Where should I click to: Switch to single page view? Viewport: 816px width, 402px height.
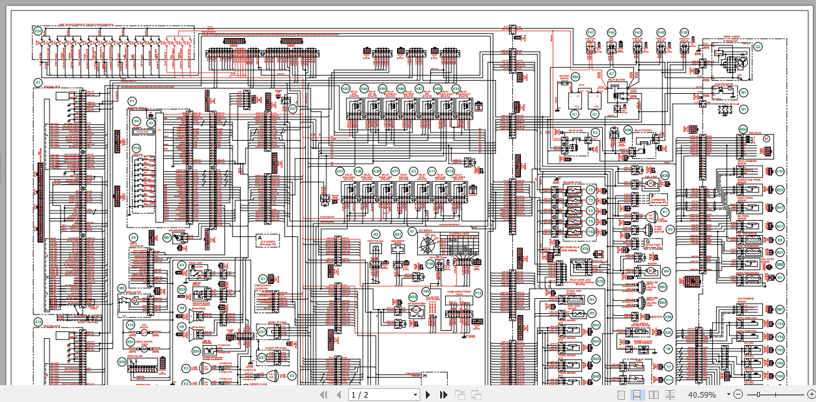pyautogui.click(x=621, y=394)
